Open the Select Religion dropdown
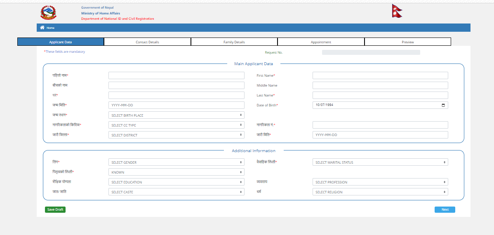Screen dimensions: 494x235 (380, 192)
